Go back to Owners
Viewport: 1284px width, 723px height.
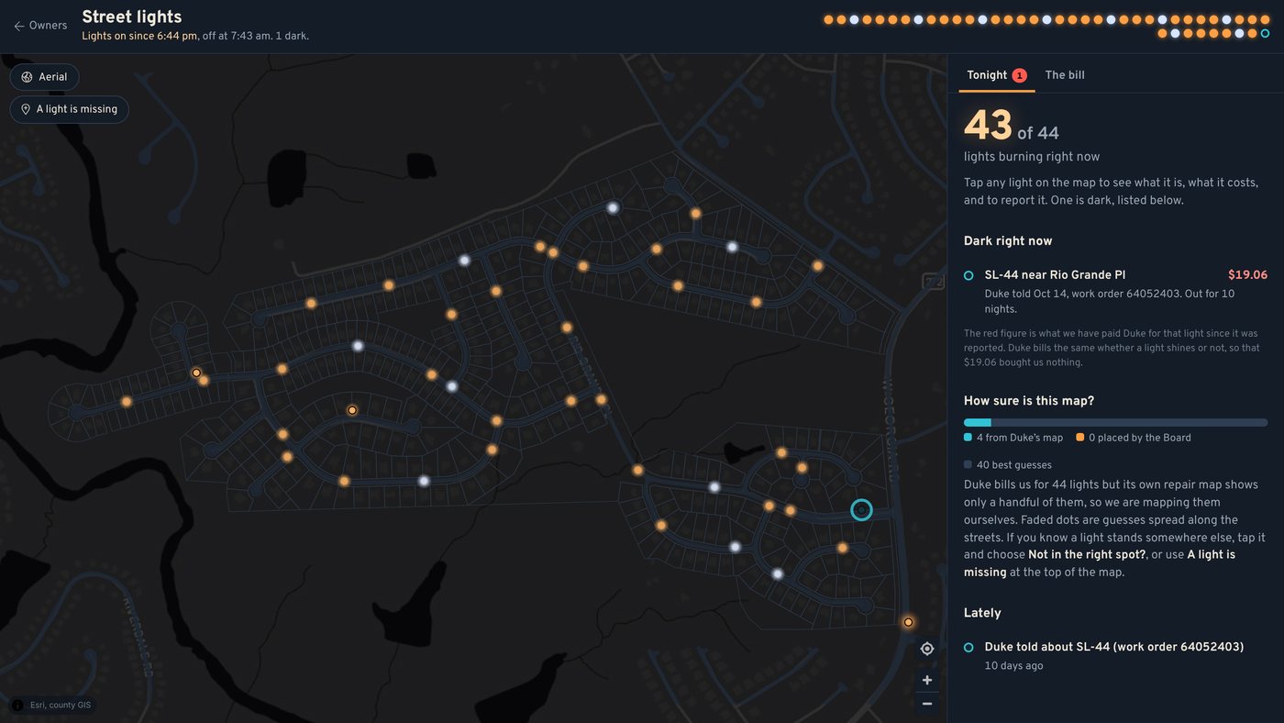click(40, 26)
